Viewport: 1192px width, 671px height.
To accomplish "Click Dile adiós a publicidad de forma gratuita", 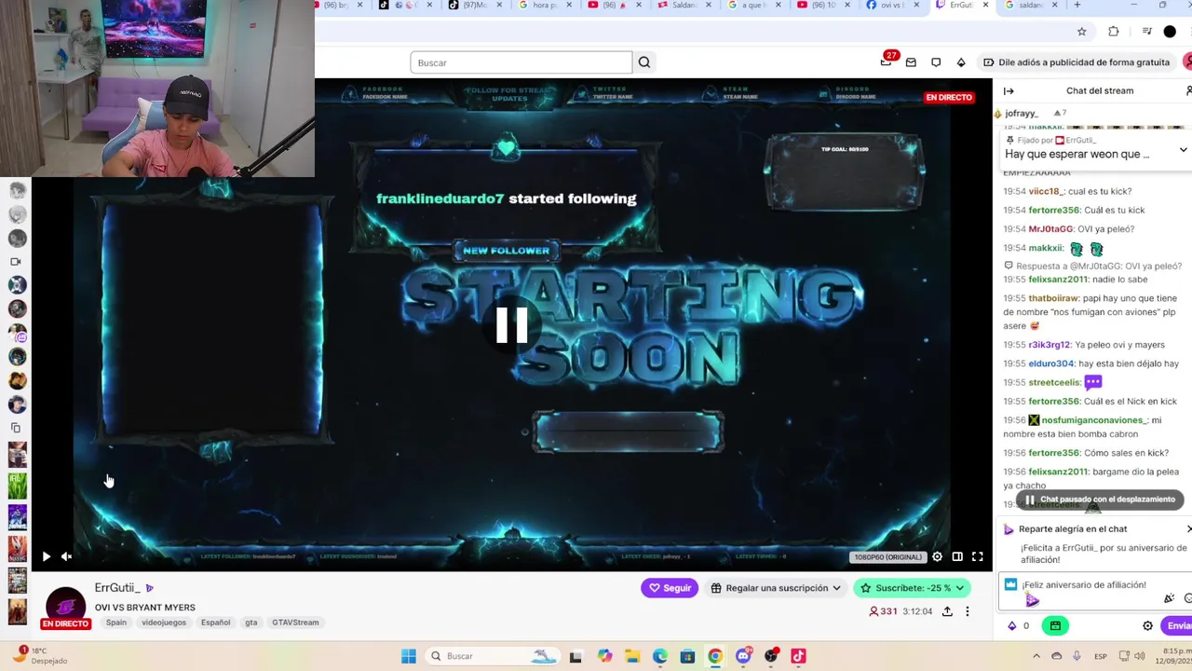I will pos(1077,62).
